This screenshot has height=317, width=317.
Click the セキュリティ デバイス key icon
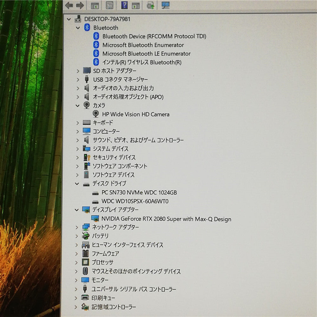click(87, 157)
